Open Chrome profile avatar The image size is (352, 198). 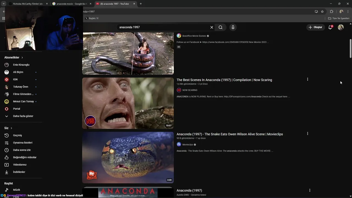341,12
